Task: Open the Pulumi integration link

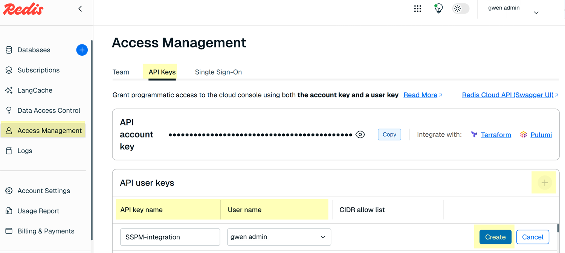Action: (541, 135)
